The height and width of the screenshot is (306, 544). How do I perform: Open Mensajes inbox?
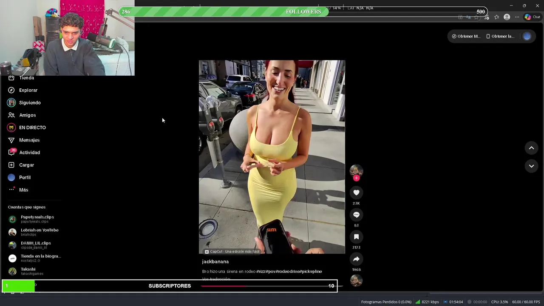point(29,140)
